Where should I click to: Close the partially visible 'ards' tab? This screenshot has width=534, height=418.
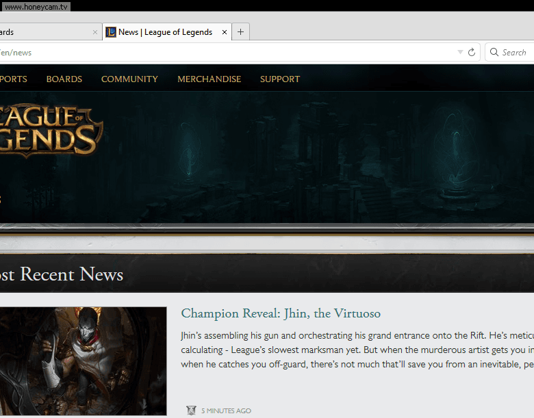tap(95, 32)
